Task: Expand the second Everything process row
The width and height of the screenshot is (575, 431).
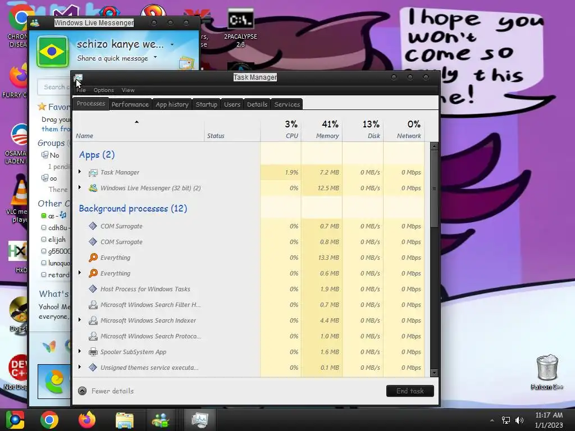Action: pos(80,273)
